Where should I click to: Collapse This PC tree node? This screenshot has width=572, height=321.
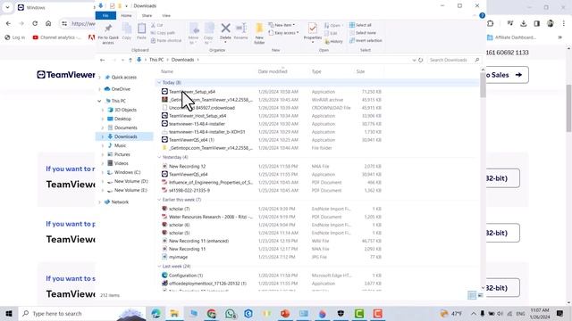click(x=99, y=101)
